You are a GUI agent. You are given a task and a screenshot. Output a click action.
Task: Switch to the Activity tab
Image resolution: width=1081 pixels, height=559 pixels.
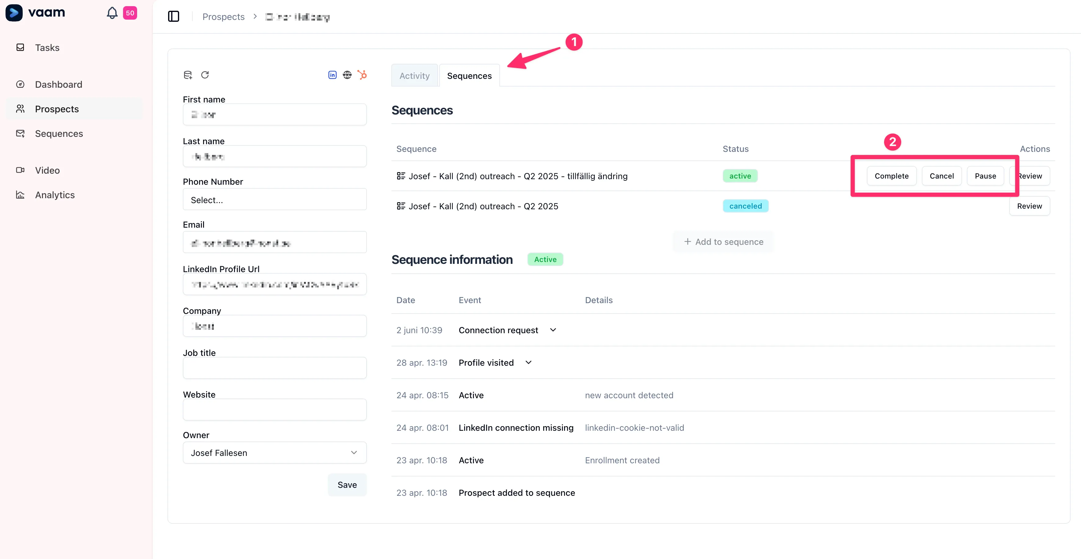click(x=414, y=75)
